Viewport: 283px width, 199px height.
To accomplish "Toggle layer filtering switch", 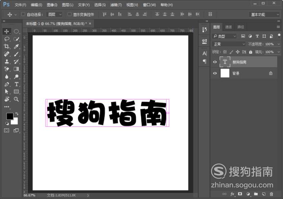I will (x=279, y=35).
